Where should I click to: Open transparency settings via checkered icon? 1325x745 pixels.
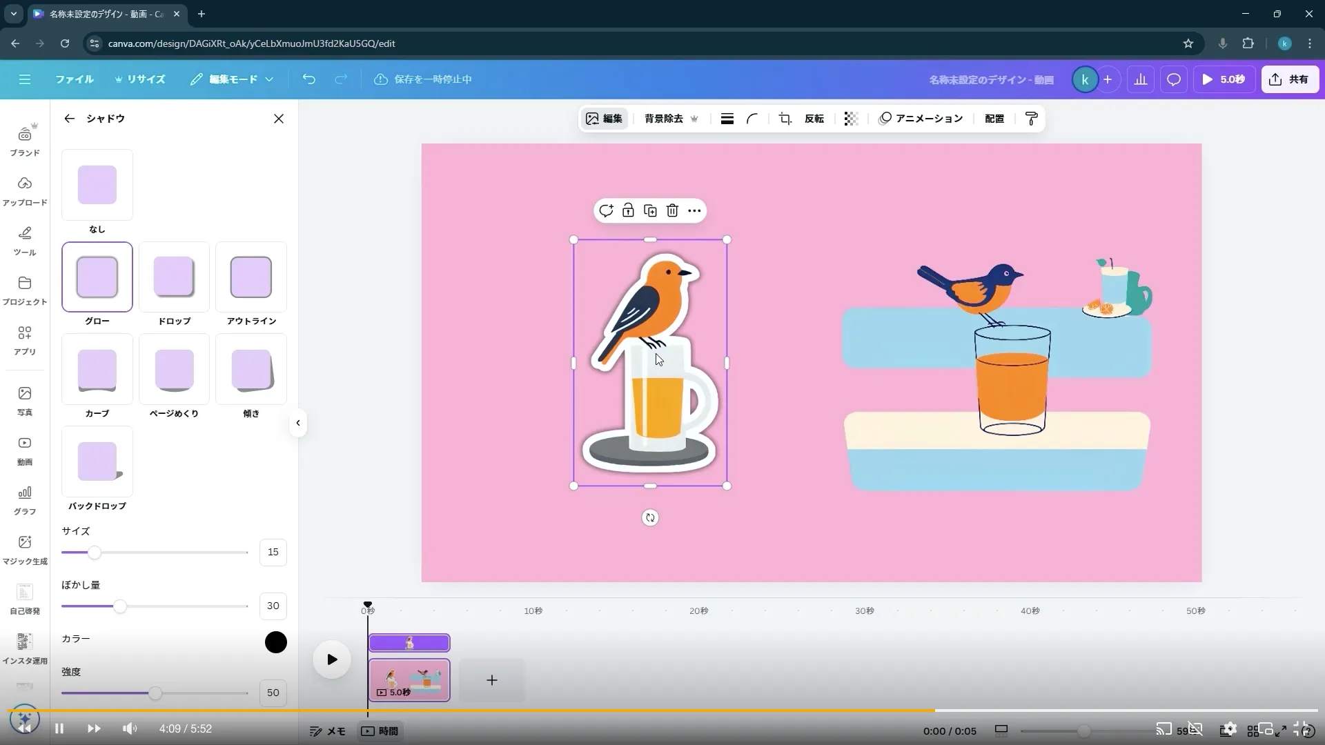coord(850,119)
